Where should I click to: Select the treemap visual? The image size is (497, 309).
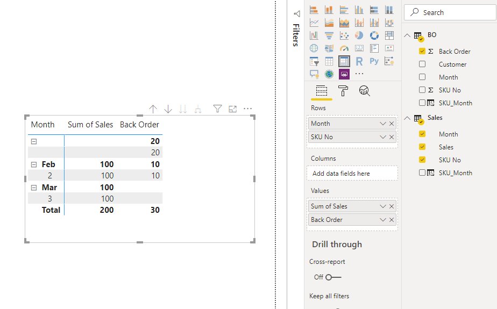389,35
